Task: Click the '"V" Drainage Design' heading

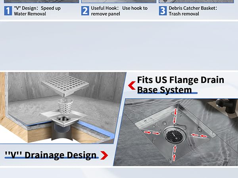Action: (50, 155)
